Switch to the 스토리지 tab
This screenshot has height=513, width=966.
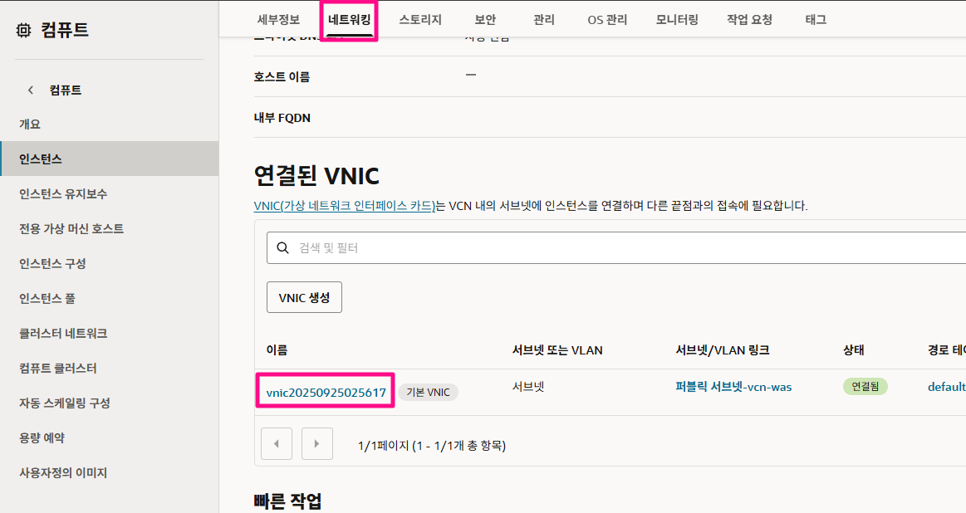click(x=419, y=19)
